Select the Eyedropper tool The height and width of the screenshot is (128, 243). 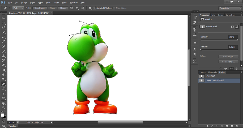pos(3,41)
